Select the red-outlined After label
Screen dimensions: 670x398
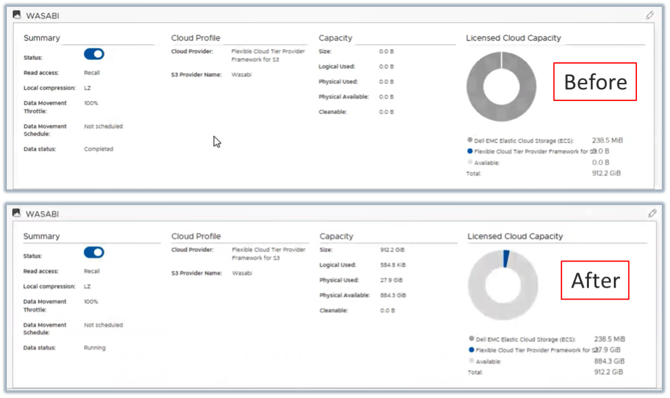(595, 280)
